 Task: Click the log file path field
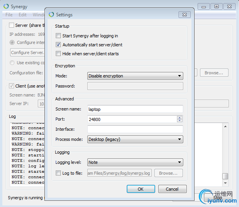119,173
